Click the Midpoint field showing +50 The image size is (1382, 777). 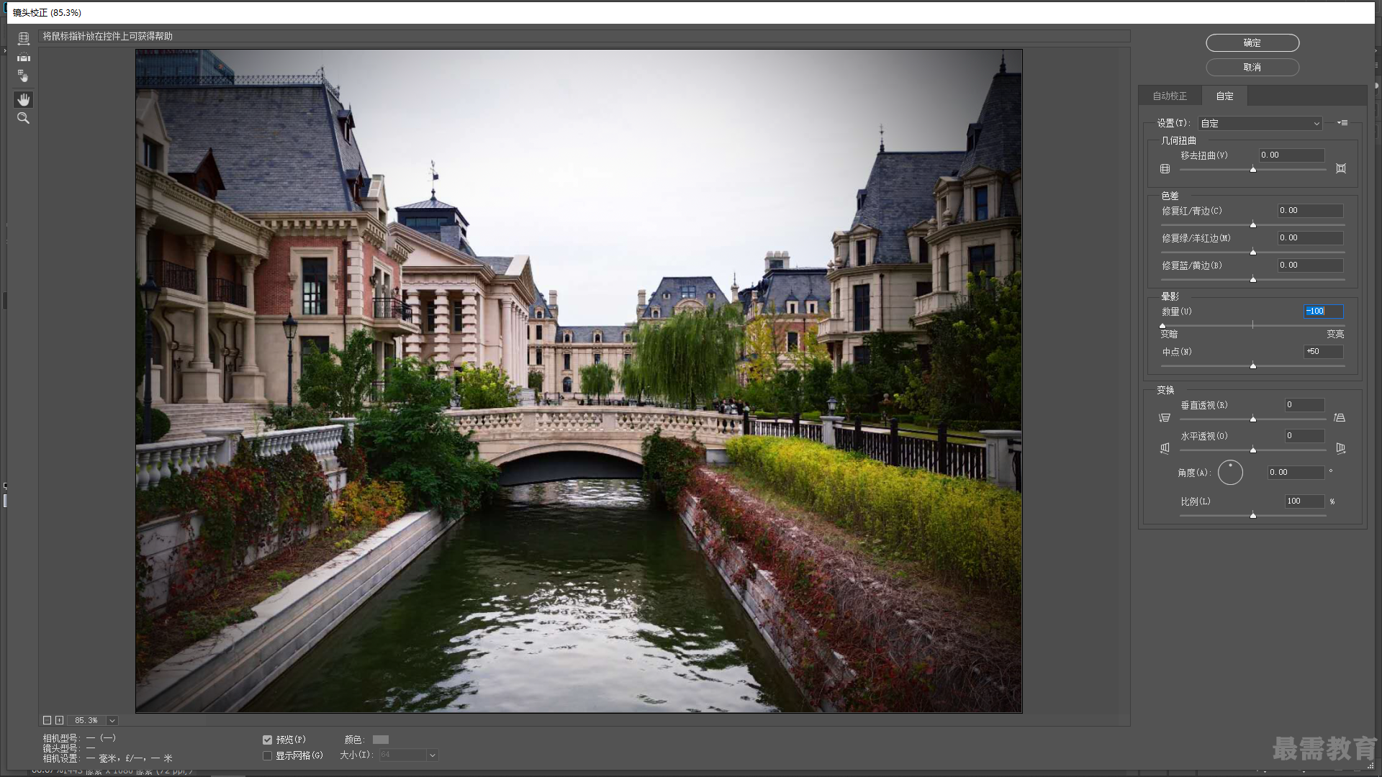pos(1324,352)
